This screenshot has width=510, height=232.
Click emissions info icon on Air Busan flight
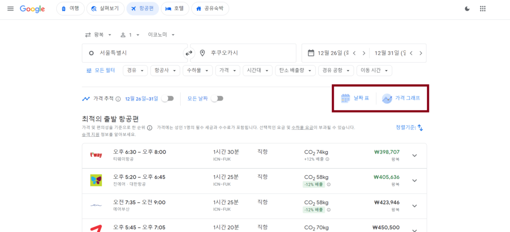[329, 210]
